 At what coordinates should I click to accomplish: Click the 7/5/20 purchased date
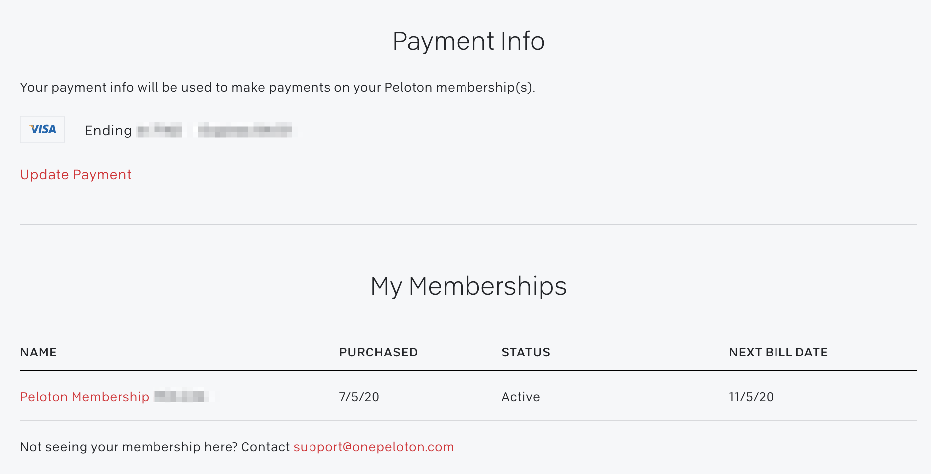359,397
